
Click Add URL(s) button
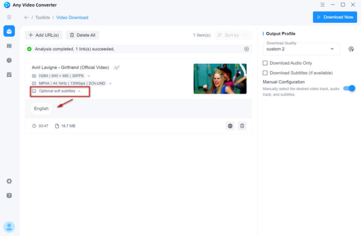44,35
